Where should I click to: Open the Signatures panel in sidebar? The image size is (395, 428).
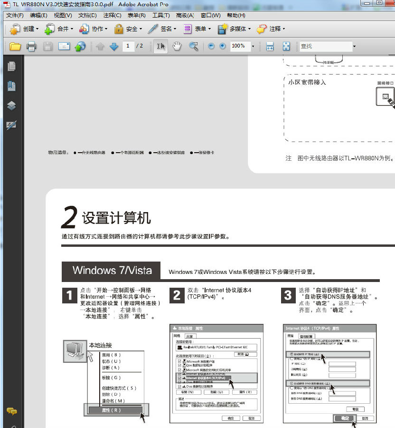11,125
